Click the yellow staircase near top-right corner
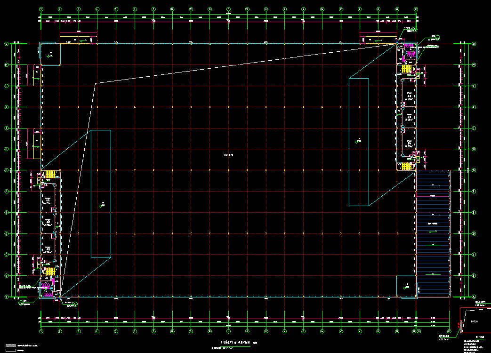The height and width of the screenshot is (353, 491). pyautogui.click(x=407, y=69)
